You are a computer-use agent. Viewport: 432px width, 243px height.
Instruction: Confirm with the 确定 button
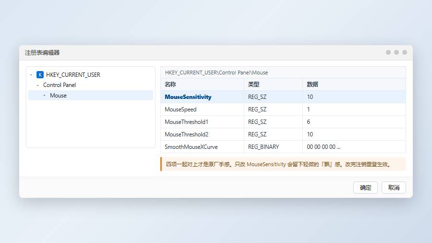365,188
